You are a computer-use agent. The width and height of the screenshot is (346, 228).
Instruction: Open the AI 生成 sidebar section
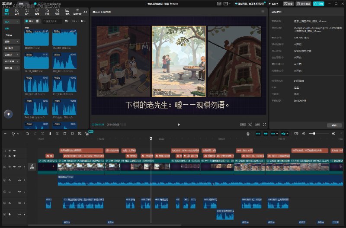pyautogui.click(x=12, y=48)
